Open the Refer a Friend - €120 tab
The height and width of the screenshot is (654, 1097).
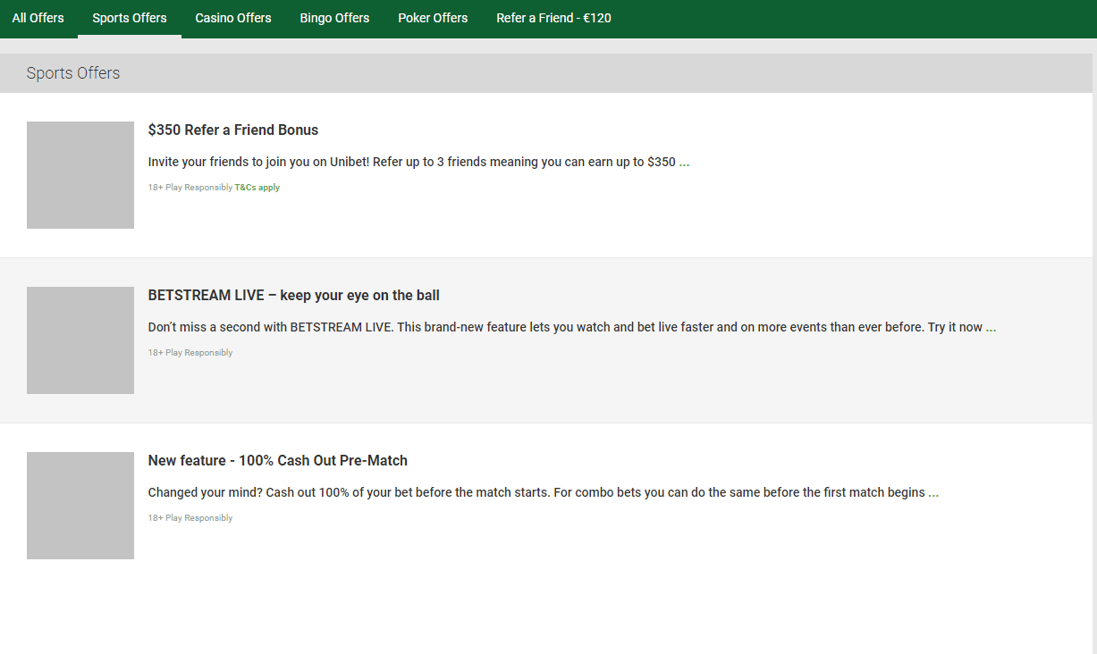[x=554, y=18]
